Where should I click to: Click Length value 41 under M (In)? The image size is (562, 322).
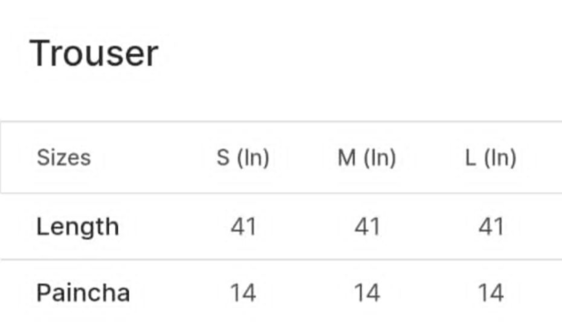click(x=367, y=227)
